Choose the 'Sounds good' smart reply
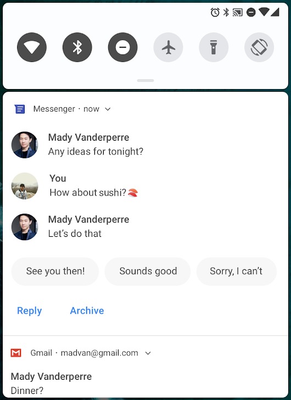Screen dimensions: 291x400 click(x=148, y=271)
